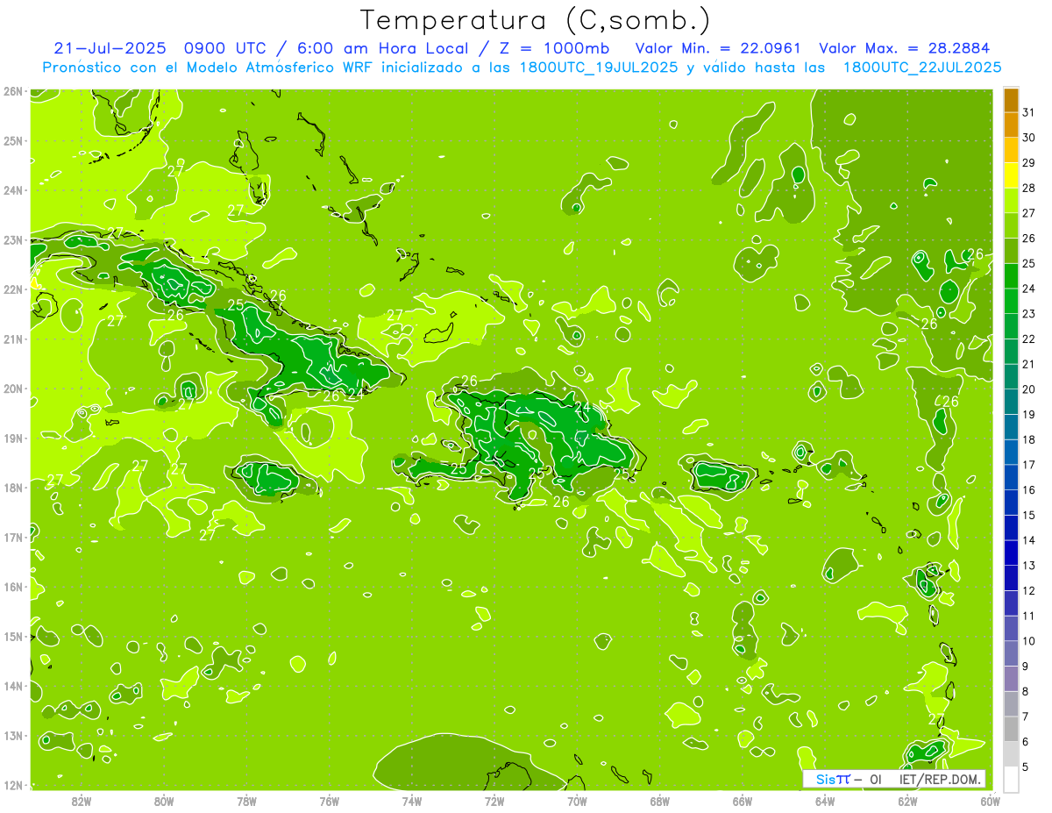1052x813 pixels.
Task: Click the "82W" longitude axis label
Action: coord(82,801)
